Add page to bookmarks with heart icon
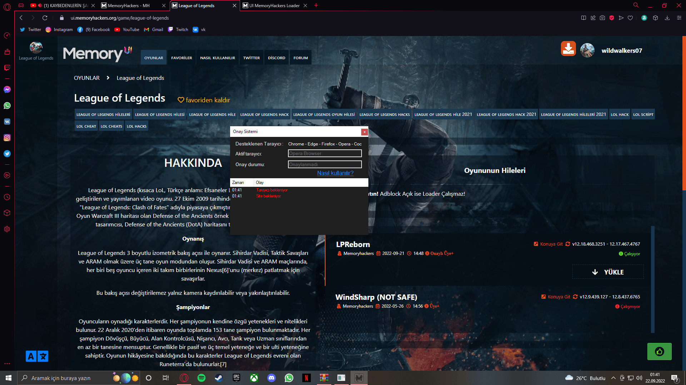The image size is (686, 385). [x=630, y=18]
